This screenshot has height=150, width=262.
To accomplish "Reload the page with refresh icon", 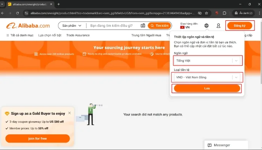I will (x=17, y=13).
